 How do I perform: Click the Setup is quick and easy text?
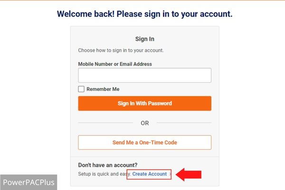104,174
